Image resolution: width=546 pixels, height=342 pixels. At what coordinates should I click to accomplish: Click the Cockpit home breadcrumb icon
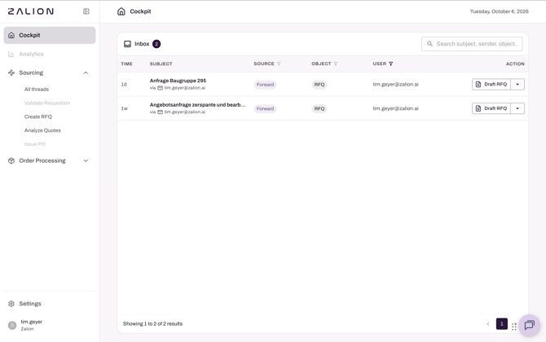click(x=121, y=11)
